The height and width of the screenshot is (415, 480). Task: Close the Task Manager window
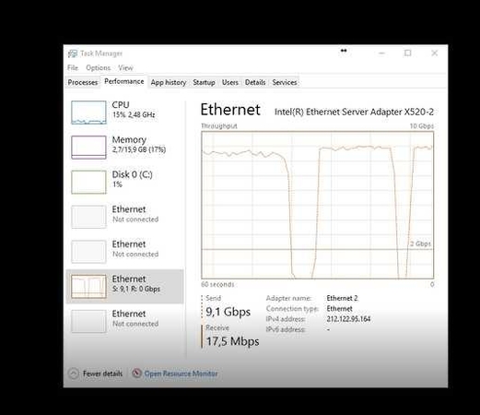[435, 53]
